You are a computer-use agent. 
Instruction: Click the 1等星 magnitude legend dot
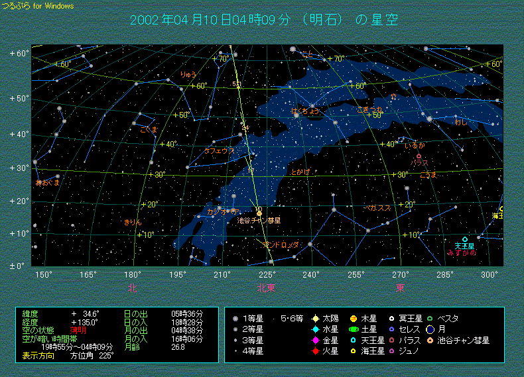point(235,319)
